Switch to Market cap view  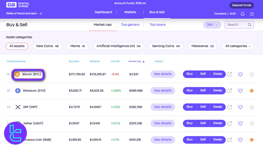click(x=102, y=25)
